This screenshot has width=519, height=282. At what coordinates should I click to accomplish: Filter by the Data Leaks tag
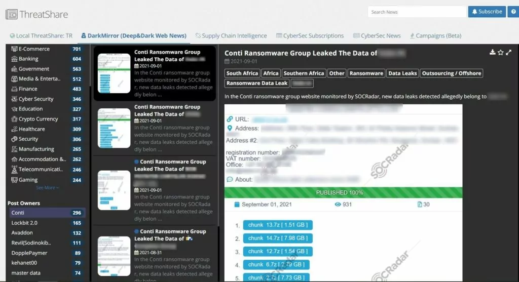(402, 73)
